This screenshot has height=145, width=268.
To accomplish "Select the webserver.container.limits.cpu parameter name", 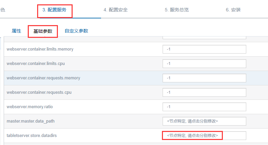I will point(36,64).
